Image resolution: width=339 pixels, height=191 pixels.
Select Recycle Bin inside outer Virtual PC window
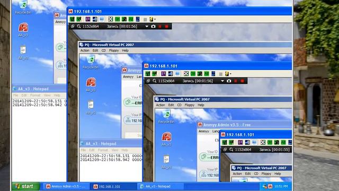pyautogui.click(x=91, y=62)
